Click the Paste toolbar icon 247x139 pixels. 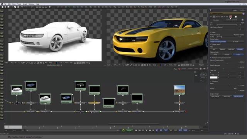pos(18,7)
